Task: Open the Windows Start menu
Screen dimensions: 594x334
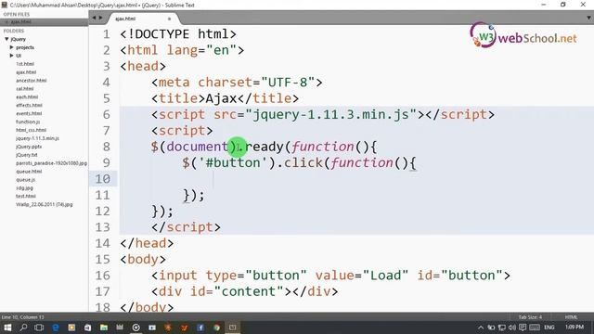Action: [7, 328]
